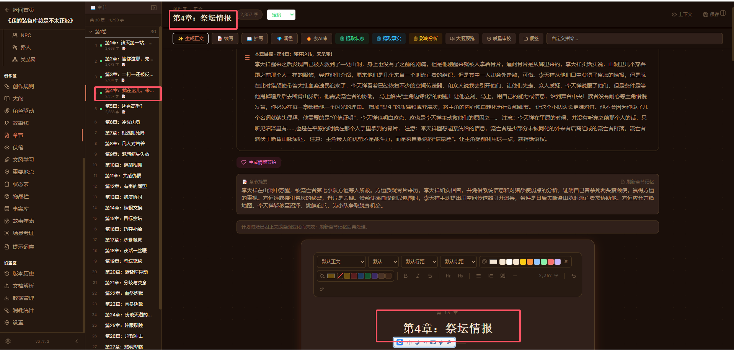The image size is (734, 350).
Task: Select the no-highlight slashed swatch
Action: [340, 276]
